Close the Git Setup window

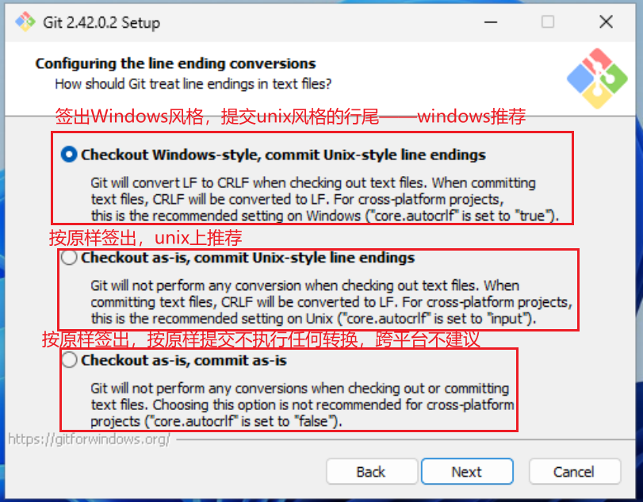click(607, 22)
